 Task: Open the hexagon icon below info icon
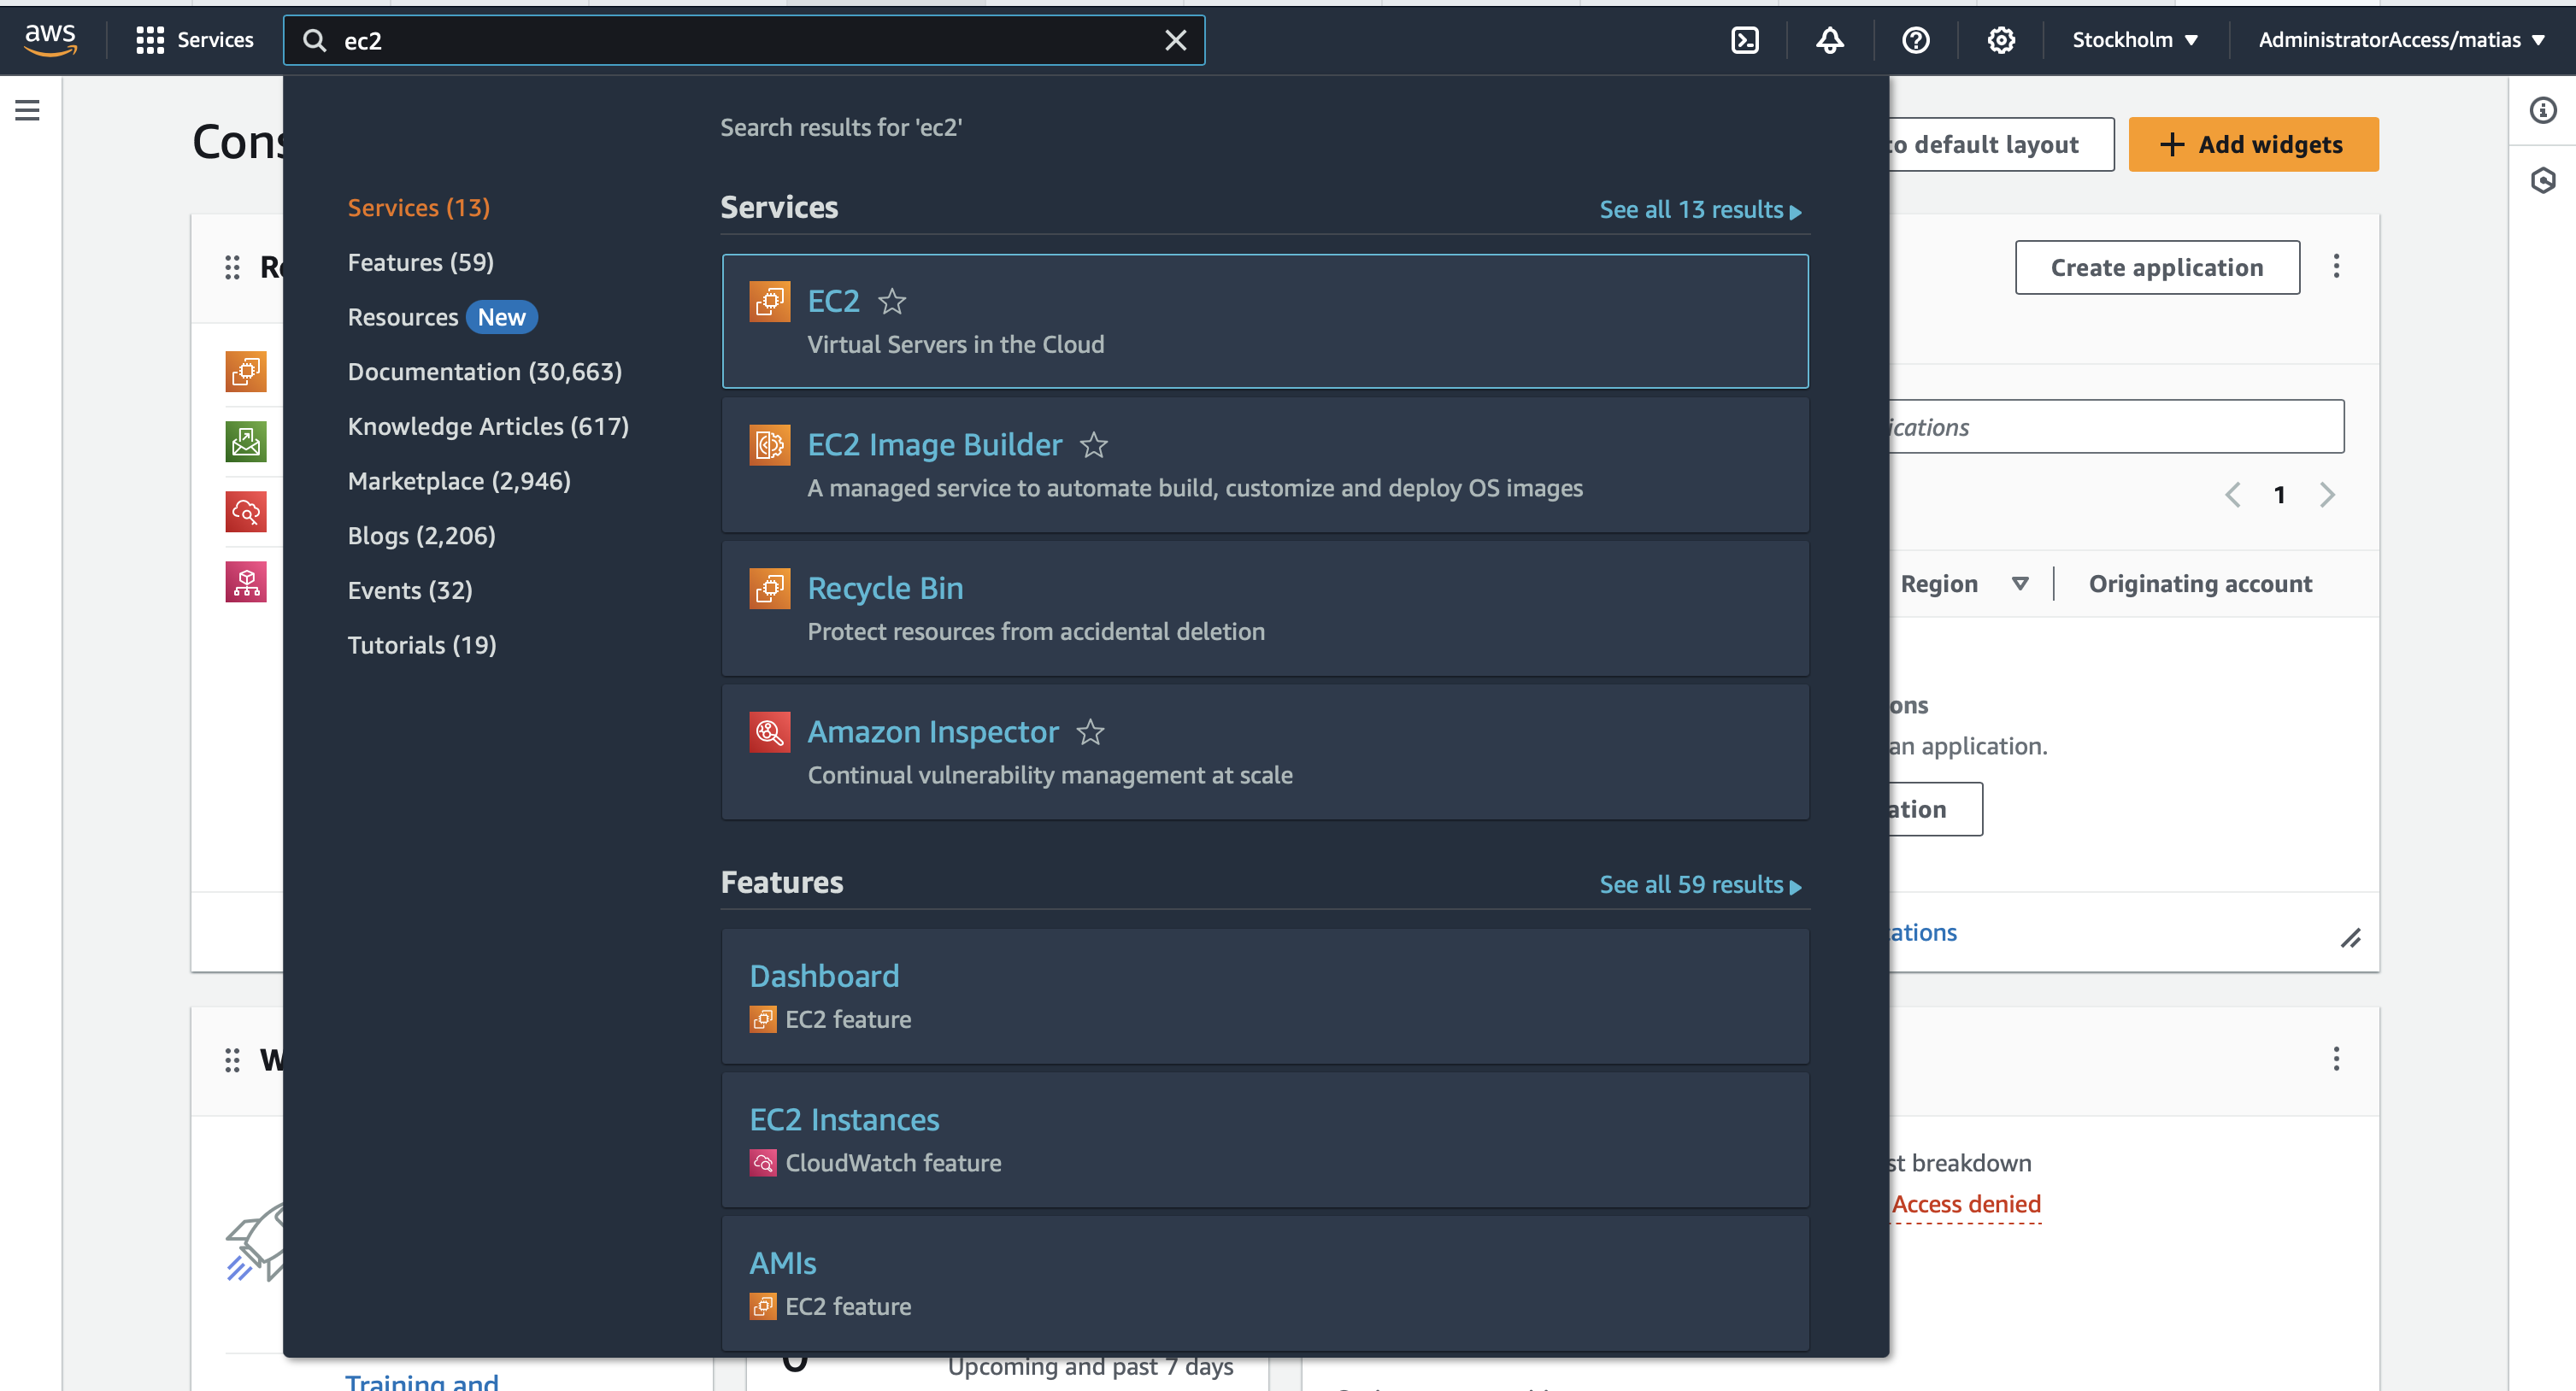[x=2542, y=180]
